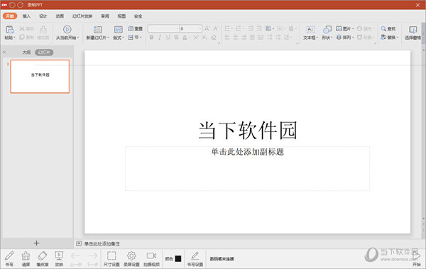Image resolution: width=426 pixels, height=269 pixels.
Task: Click the Clear Formatting eraser icon
Action: [x=214, y=38]
